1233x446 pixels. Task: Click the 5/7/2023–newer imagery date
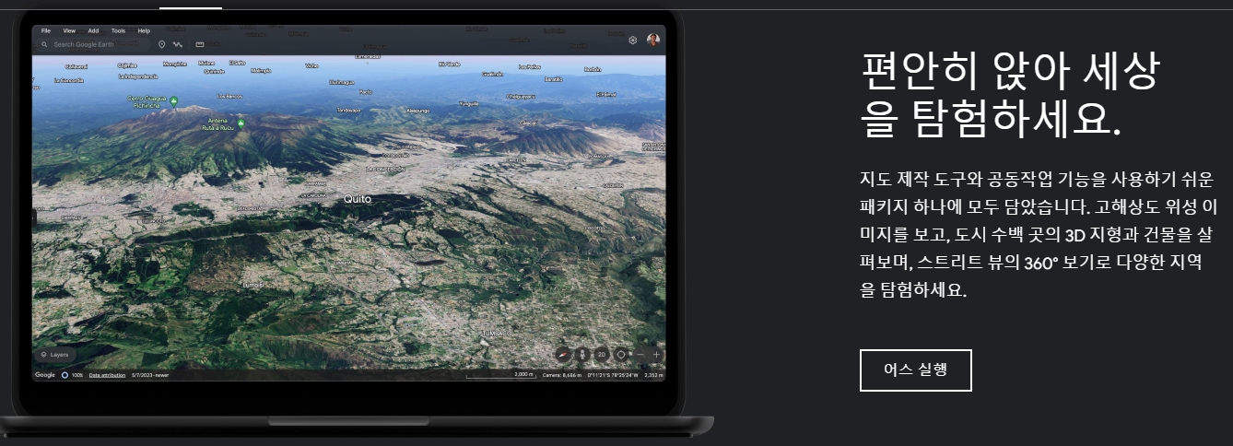tap(150, 375)
